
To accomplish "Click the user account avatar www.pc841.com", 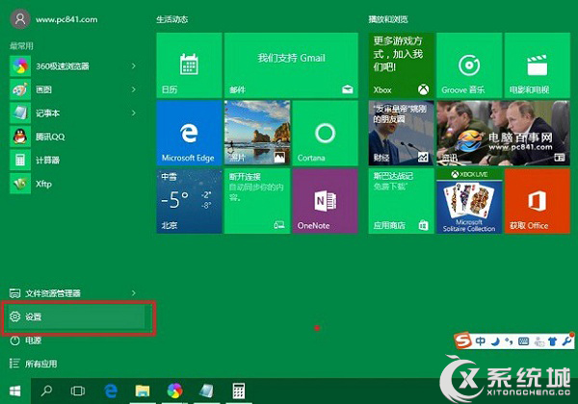I will (x=20, y=19).
